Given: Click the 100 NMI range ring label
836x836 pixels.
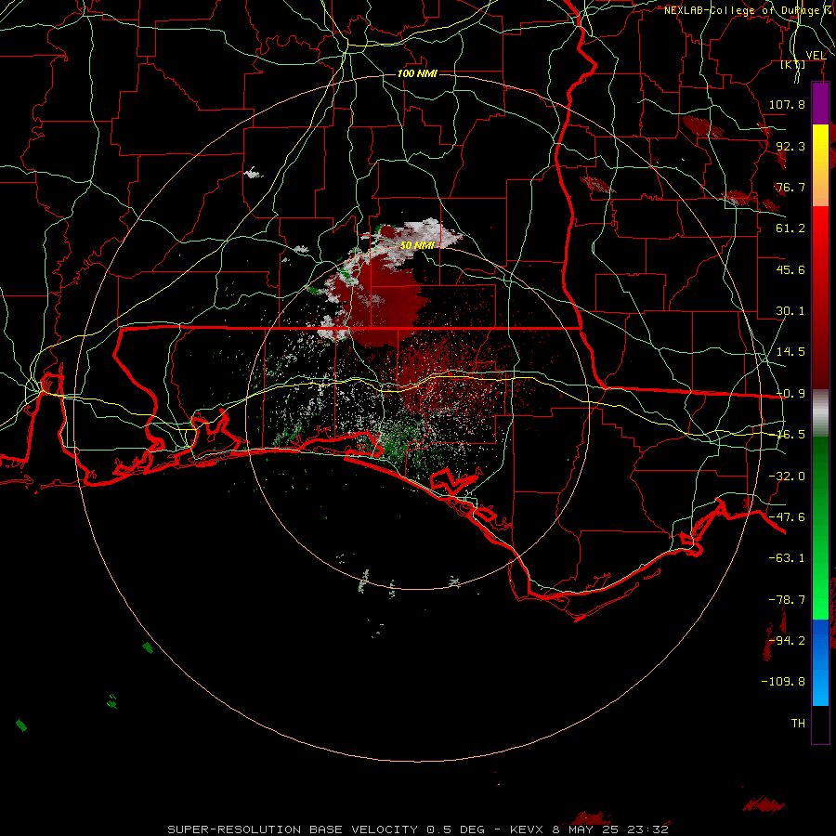Looking at the screenshot, I should (417, 73).
